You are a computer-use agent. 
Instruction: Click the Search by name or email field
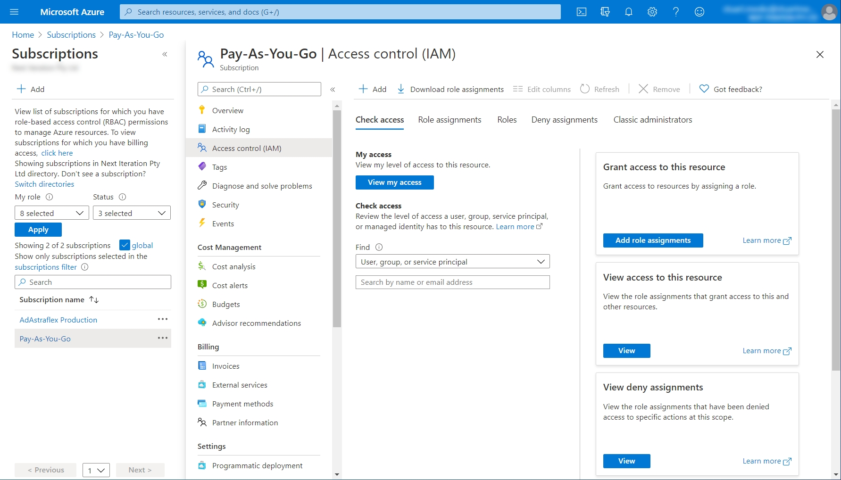[452, 282]
